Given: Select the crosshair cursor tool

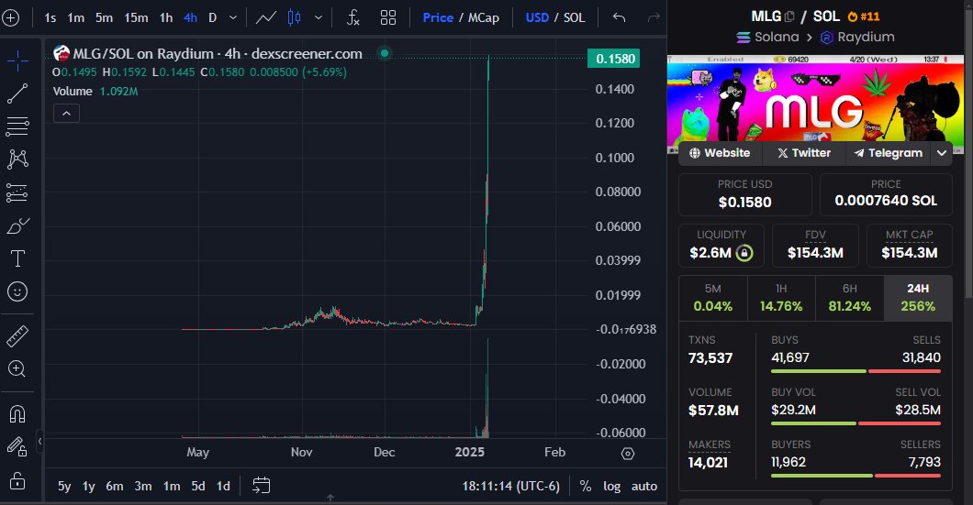Looking at the screenshot, I should [x=17, y=60].
